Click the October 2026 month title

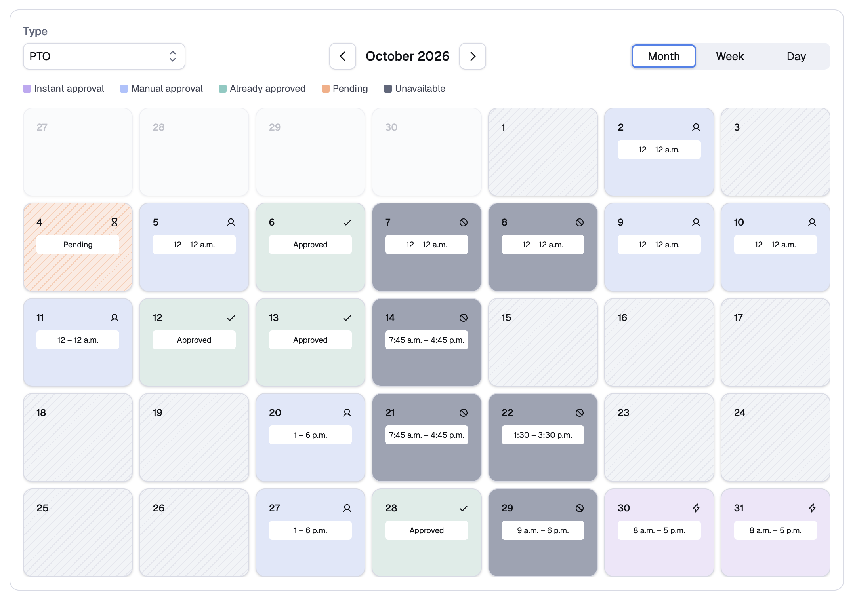point(407,56)
